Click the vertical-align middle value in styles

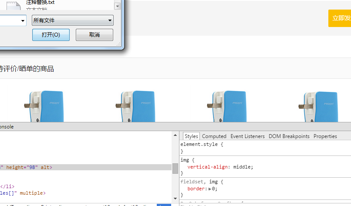pyautogui.click(x=242, y=167)
